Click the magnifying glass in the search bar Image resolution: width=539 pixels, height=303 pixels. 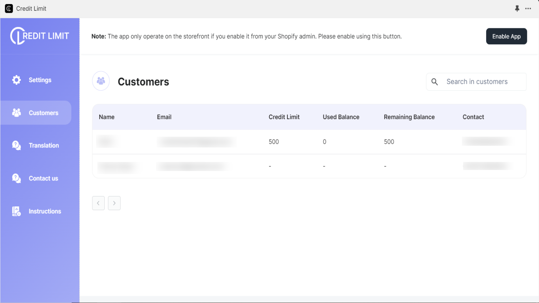coord(435,81)
